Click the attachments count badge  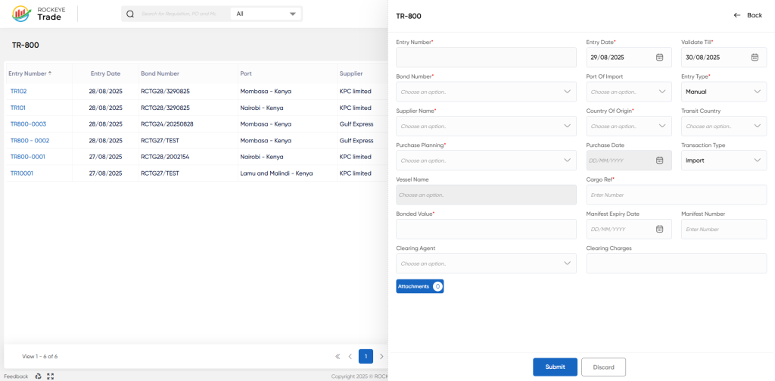tap(437, 286)
